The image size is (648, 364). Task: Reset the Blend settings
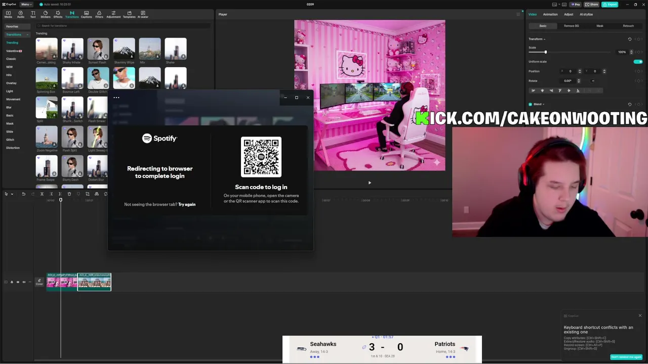tap(630, 104)
